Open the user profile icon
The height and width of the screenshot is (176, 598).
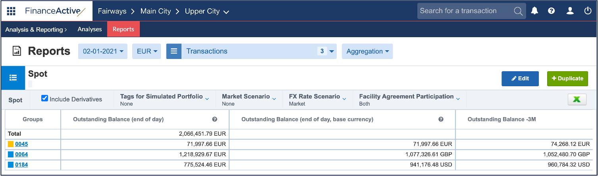coord(570,11)
